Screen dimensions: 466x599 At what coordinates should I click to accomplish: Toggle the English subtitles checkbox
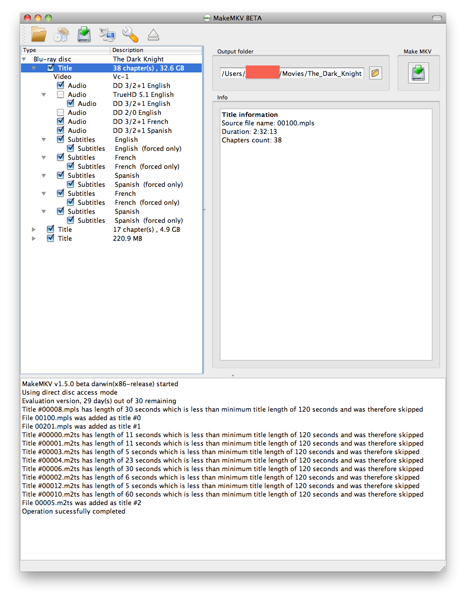[x=60, y=139]
